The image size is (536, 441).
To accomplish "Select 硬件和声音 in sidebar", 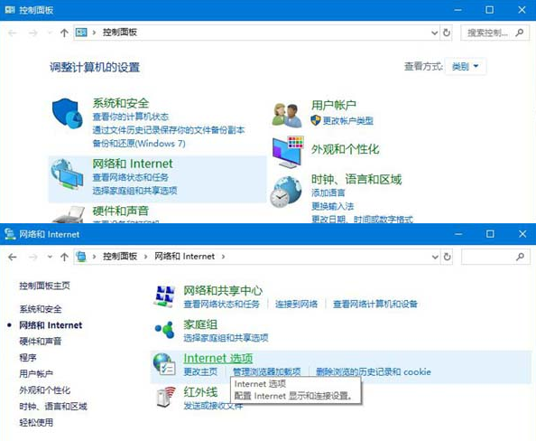I will 41,342.
